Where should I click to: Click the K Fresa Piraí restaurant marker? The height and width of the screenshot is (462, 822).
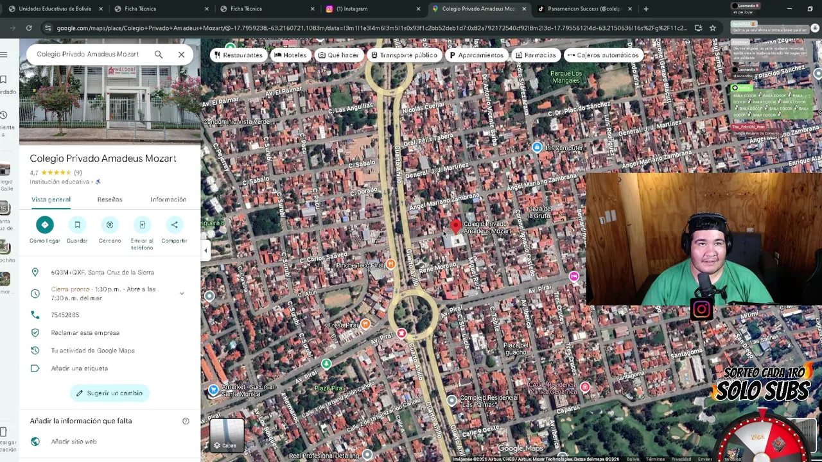tap(365, 325)
